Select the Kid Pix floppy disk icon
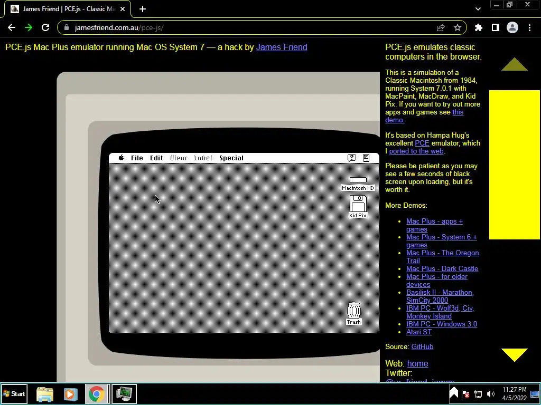Image resolution: width=541 pixels, height=405 pixels. (358, 207)
